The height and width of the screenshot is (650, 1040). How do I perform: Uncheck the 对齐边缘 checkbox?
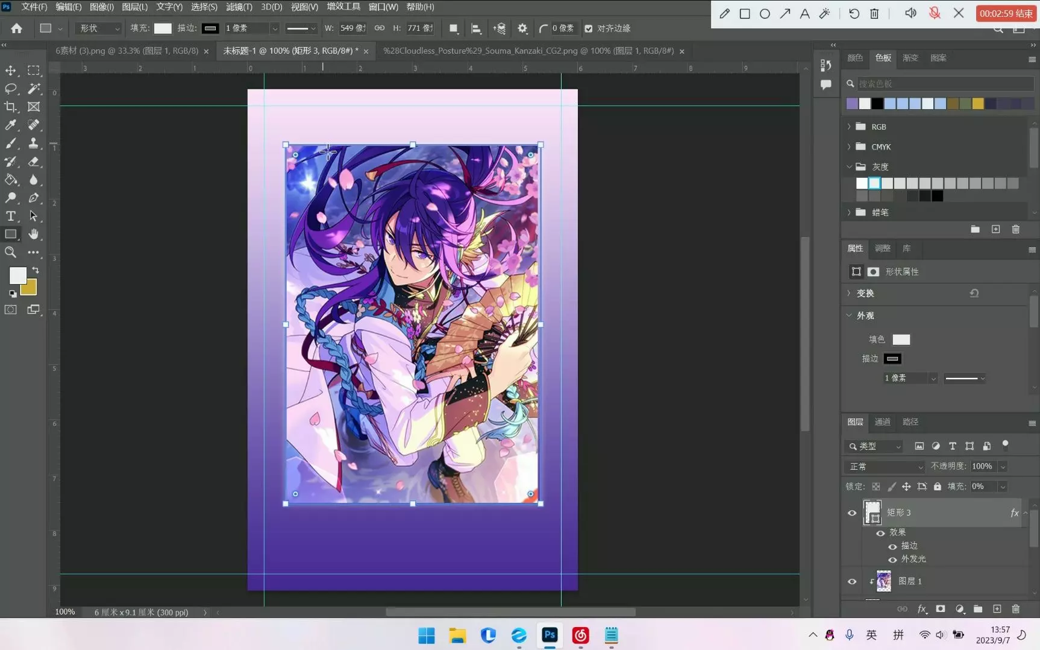(589, 28)
